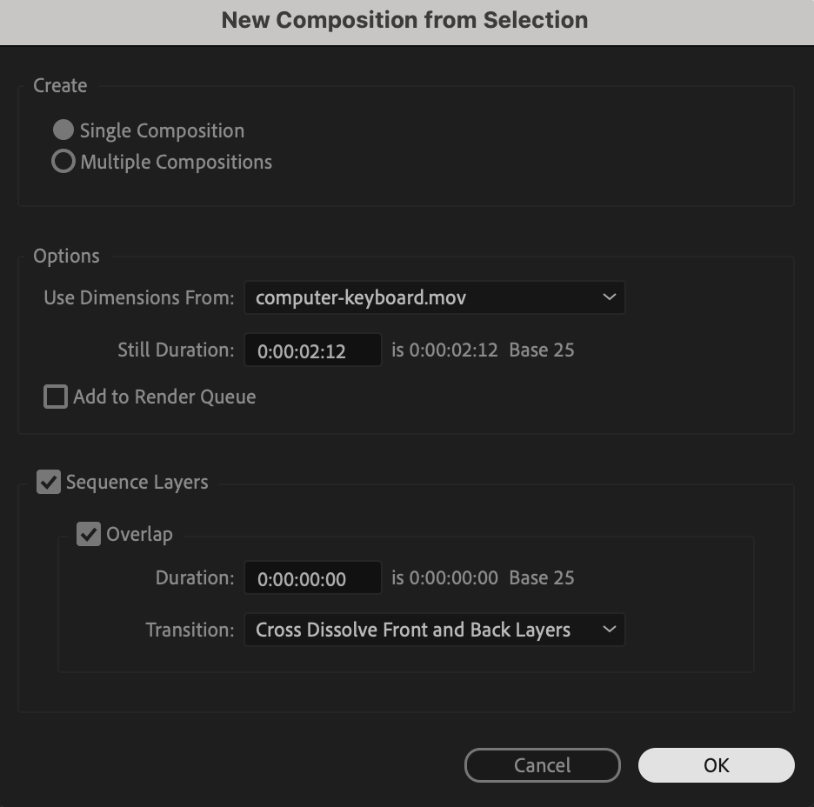
Task: Confirm the dialog with OK
Action: tap(716, 765)
